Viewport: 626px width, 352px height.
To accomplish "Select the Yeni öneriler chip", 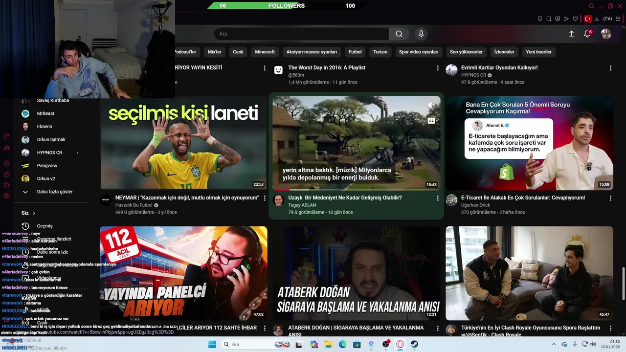I will pos(538,52).
